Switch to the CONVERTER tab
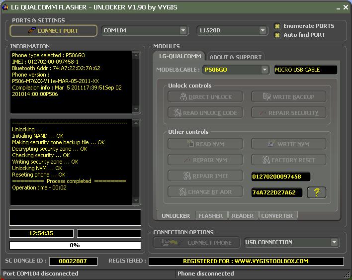This screenshot has height=280, width=352. click(x=277, y=216)
